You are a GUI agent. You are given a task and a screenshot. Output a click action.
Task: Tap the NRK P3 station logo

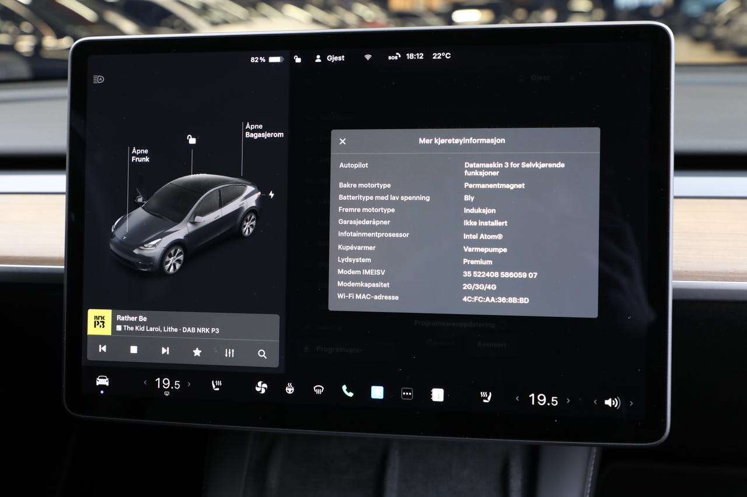pos(99,322)
